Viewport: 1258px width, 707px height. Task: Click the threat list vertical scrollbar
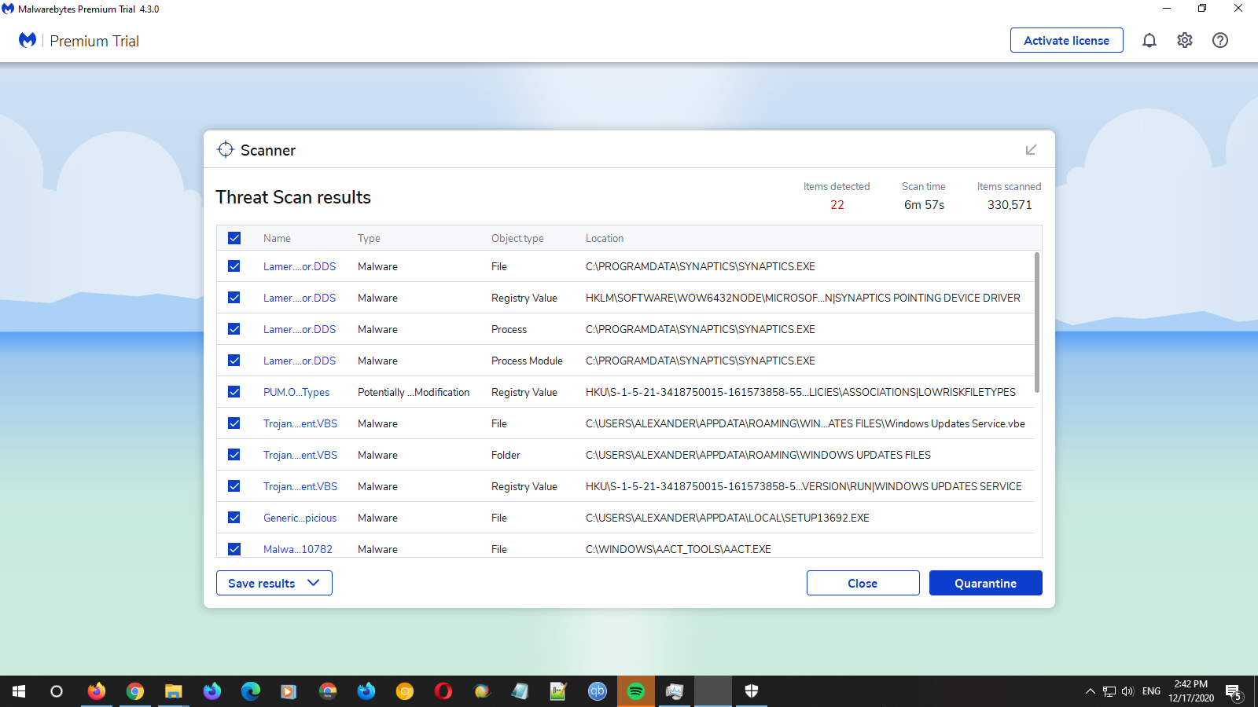click(1037, 322)
